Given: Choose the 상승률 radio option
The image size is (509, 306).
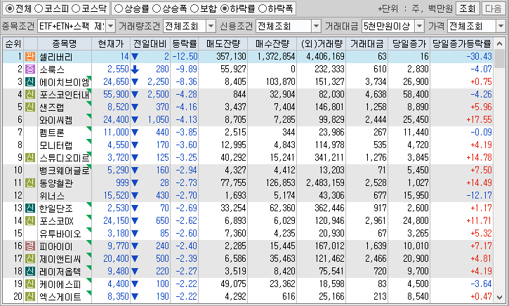Looking at the screenshot, I should pos(119,8).
